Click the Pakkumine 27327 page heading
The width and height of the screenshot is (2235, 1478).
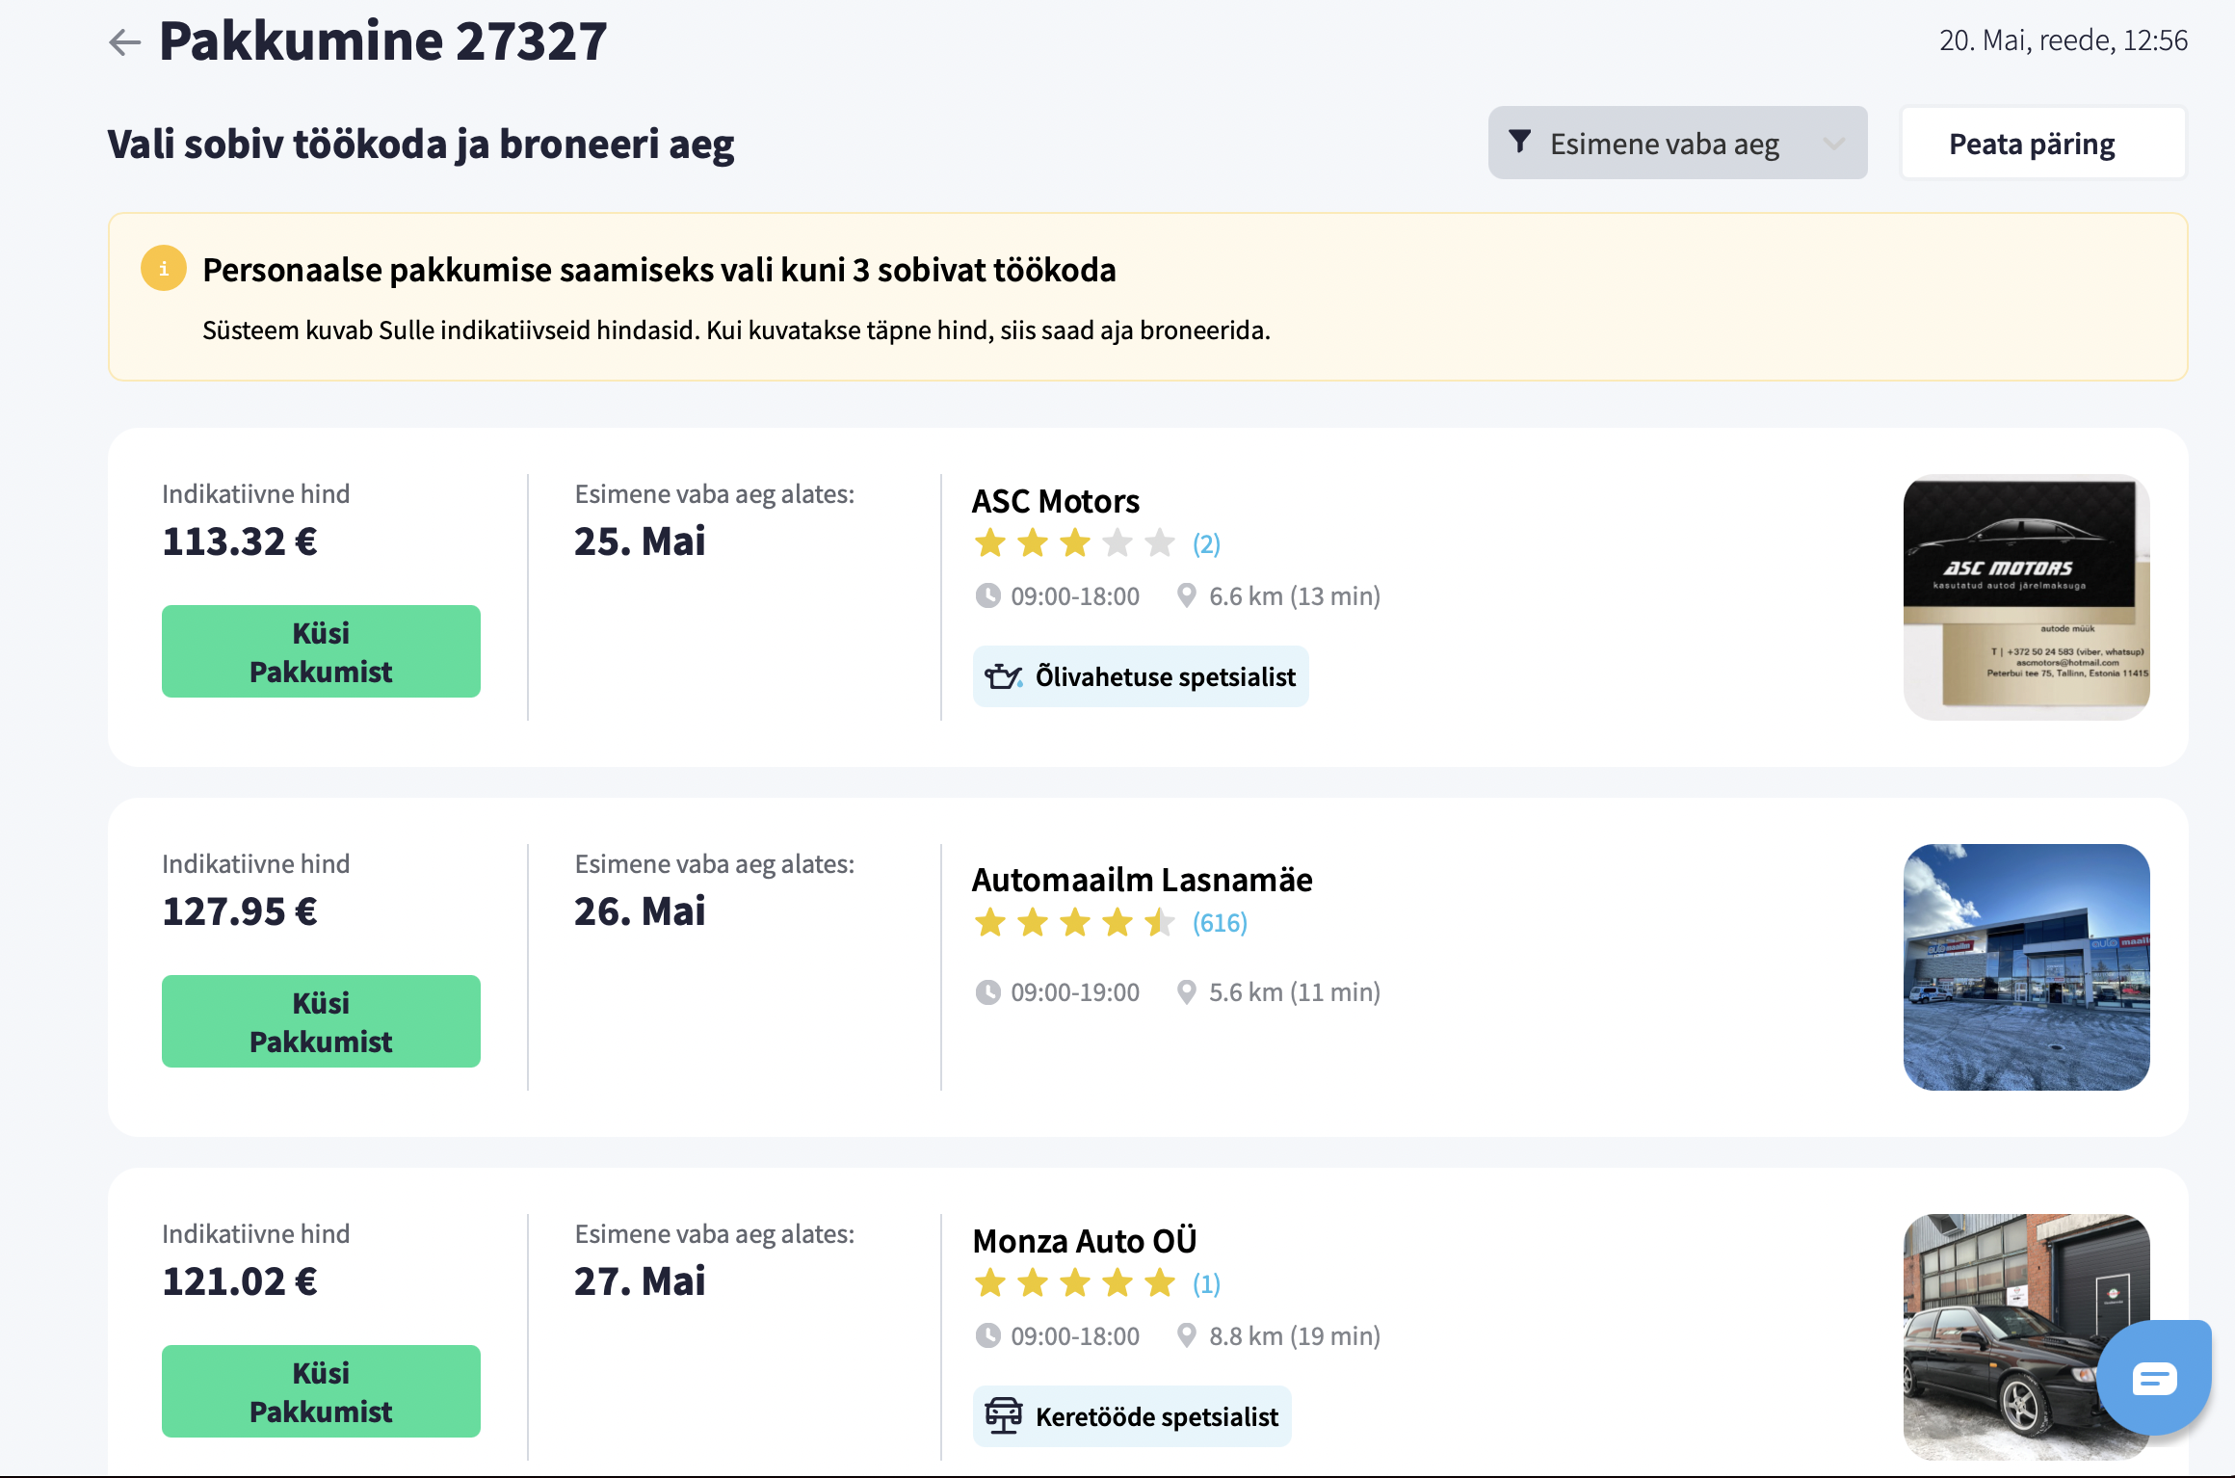383,41
